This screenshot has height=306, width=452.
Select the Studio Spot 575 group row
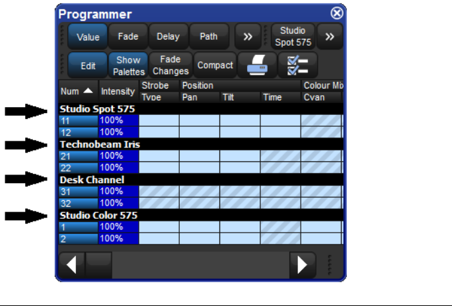[201, 109]
